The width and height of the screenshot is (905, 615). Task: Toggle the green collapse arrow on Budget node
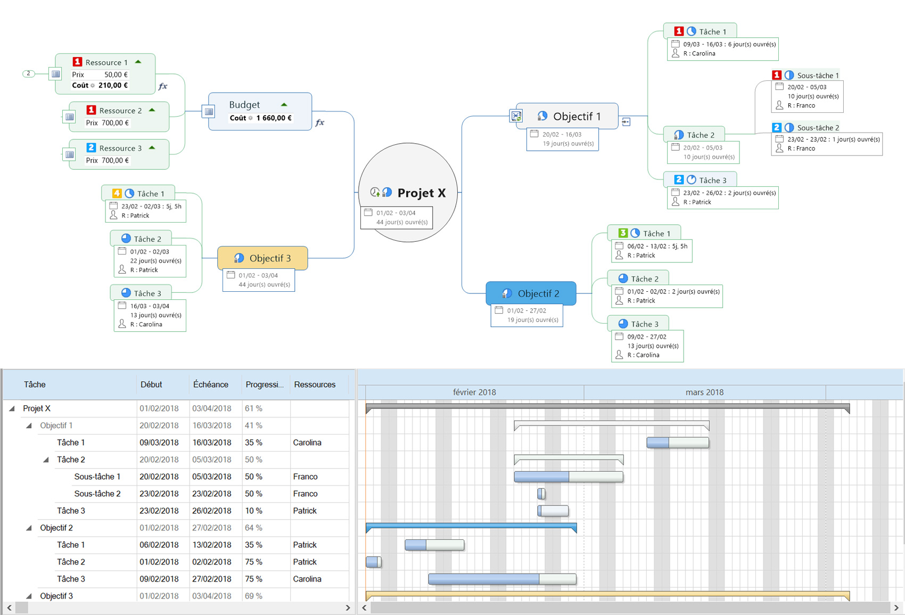click(x=284, y=104)
